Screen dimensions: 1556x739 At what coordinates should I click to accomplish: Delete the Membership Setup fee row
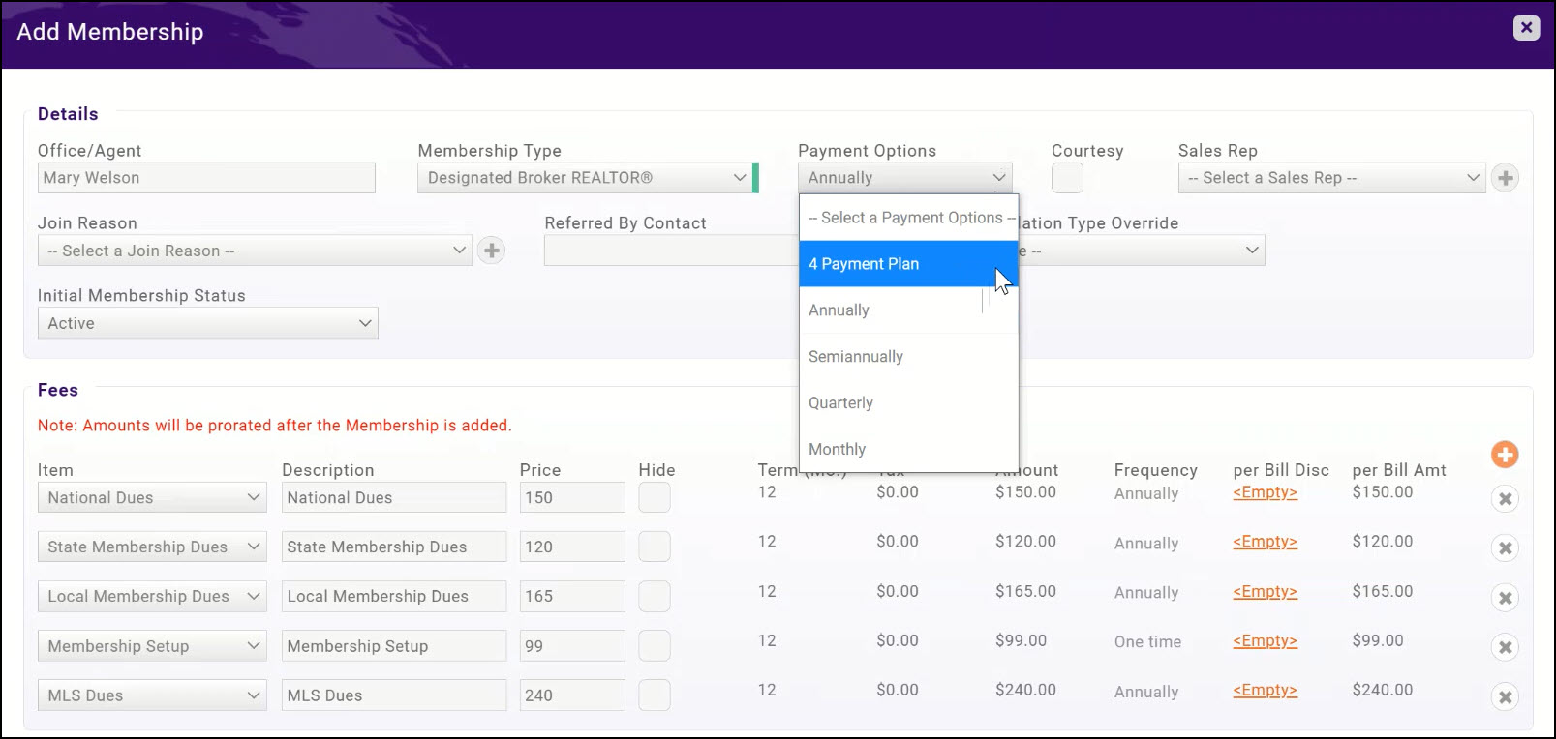(1505, 647)
